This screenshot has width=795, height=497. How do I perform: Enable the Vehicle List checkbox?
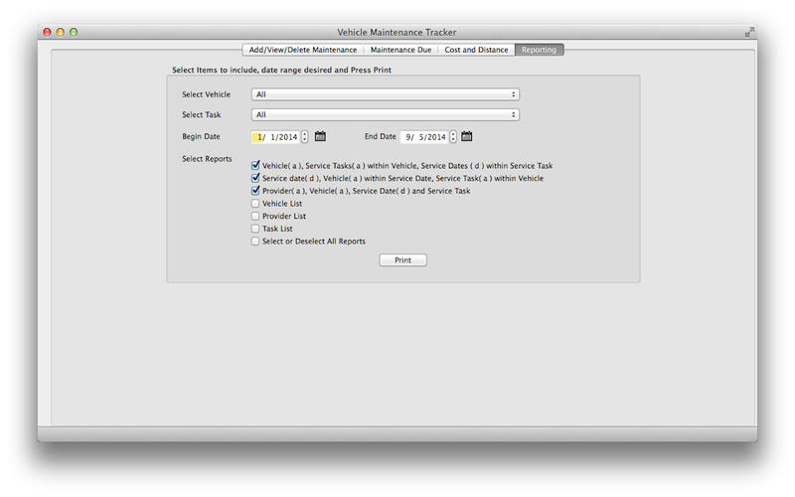coord(255,204)
